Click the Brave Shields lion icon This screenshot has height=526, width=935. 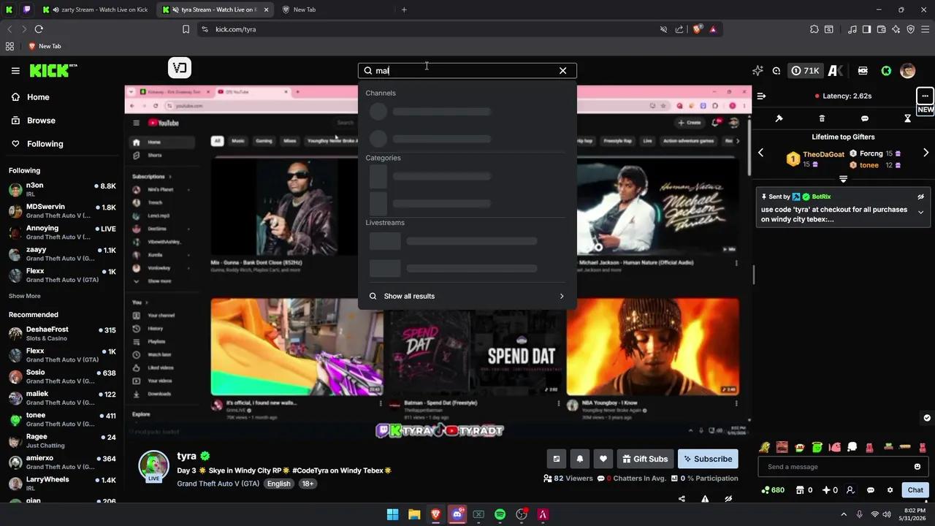point(698,29)
